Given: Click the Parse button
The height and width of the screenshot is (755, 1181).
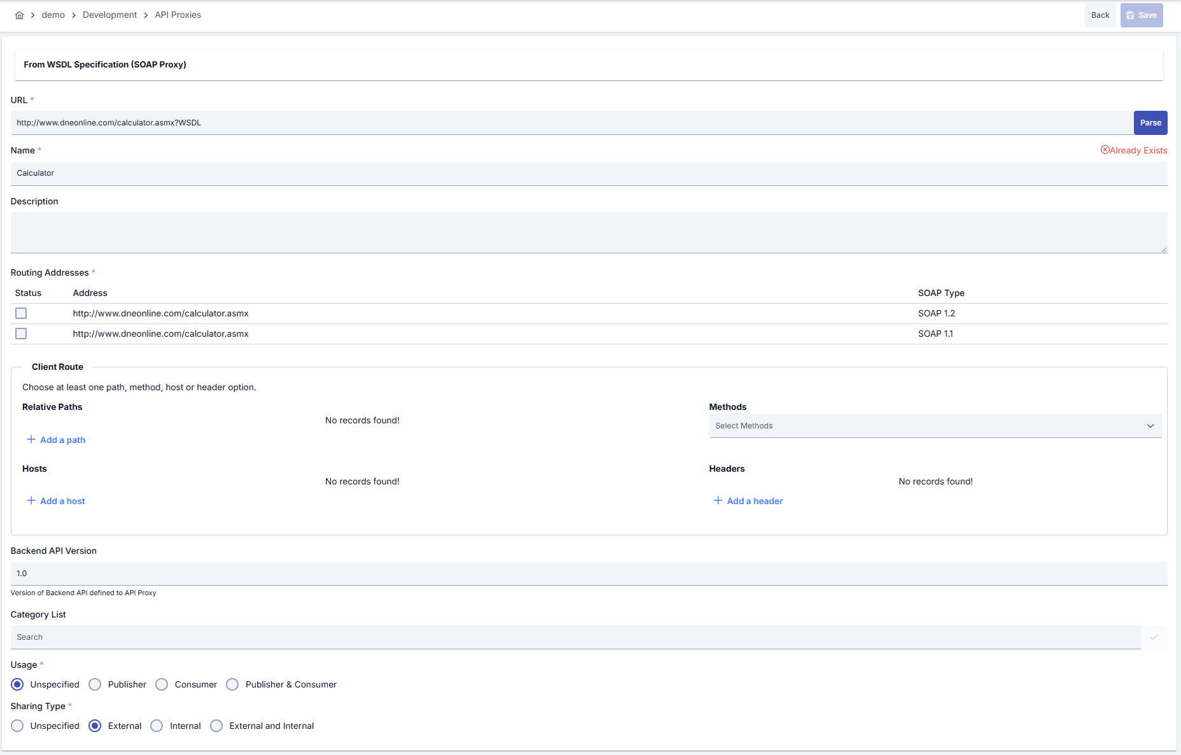Looking at the screenshot, I should (1150, 123).
